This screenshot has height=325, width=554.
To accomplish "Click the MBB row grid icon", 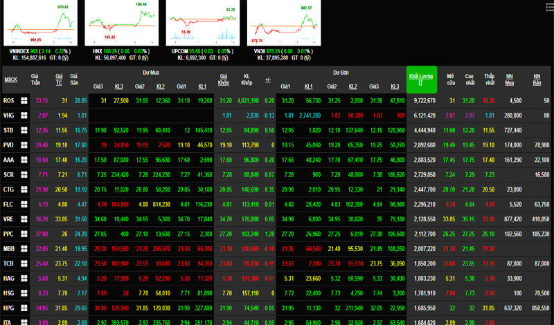I will [24, 248].
